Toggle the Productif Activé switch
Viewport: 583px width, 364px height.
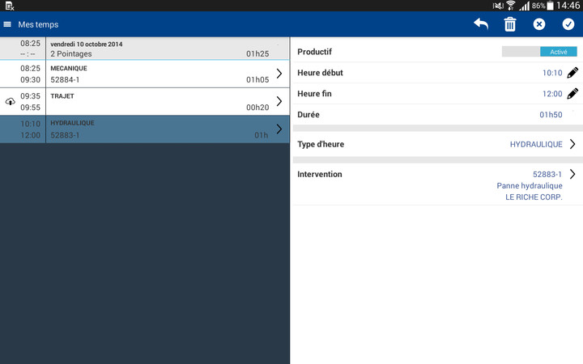[539, 52]
